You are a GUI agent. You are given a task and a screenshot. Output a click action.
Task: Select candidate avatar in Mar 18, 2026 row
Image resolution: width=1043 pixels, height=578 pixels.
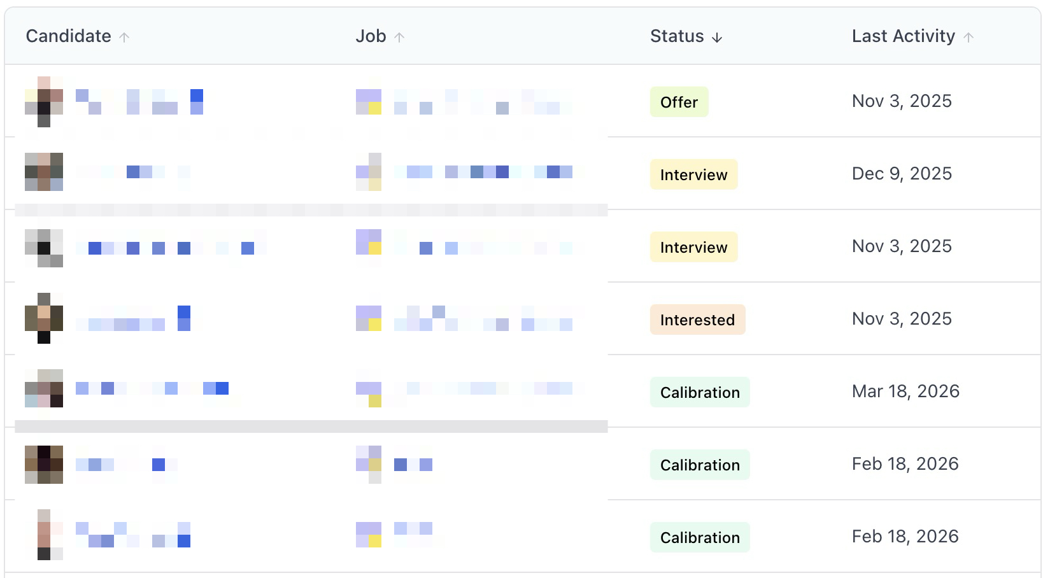click(x=44, y=388)
